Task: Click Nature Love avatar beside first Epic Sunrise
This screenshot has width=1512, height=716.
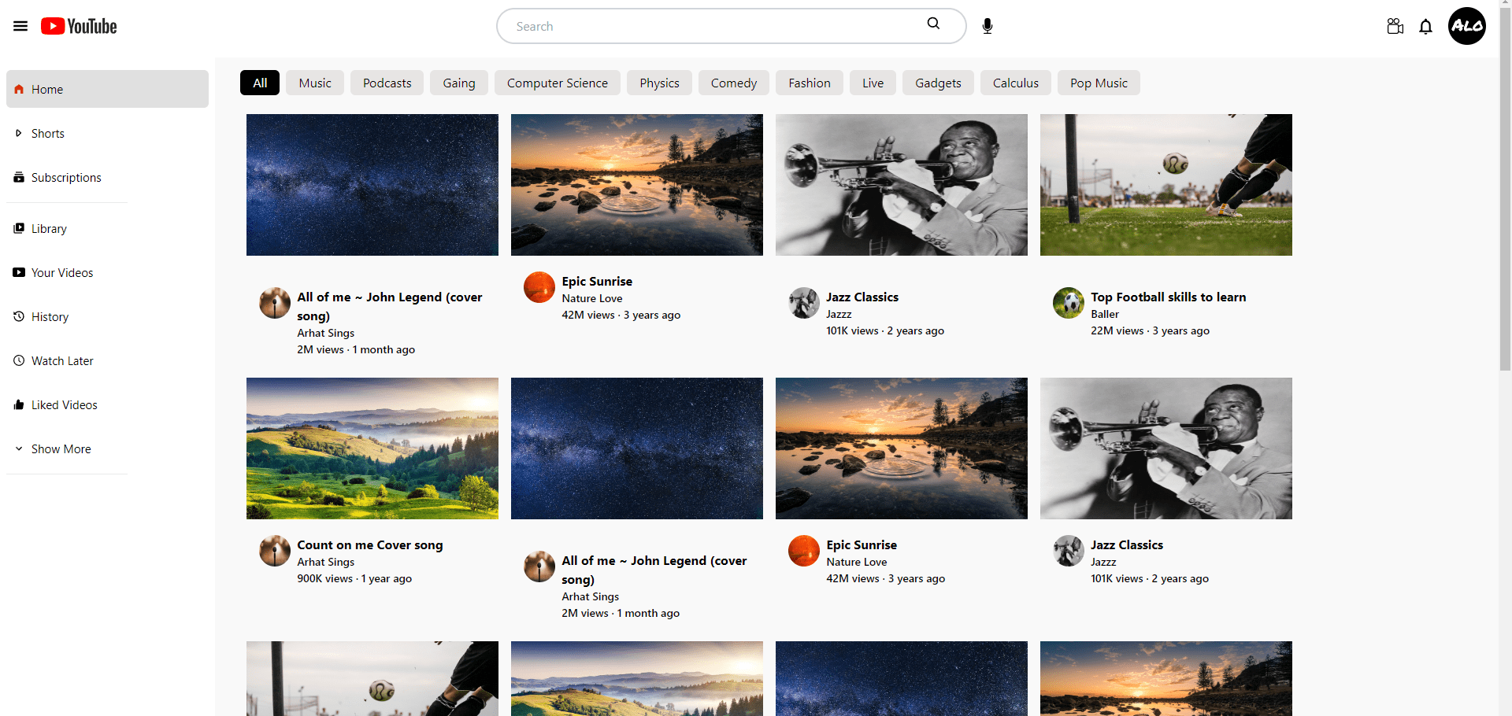Action: pos(539,287)
